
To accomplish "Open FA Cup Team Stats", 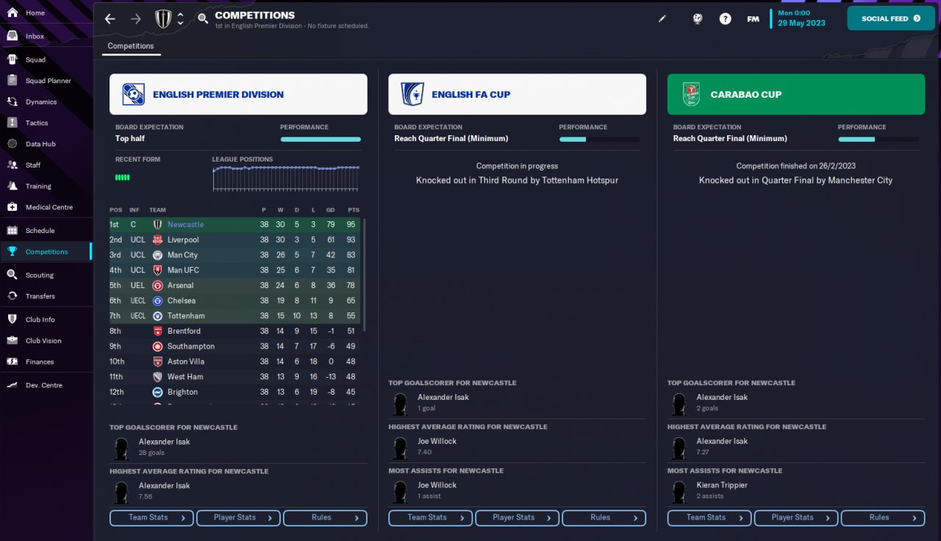I will pyautogui.click(x=430, y=517).
